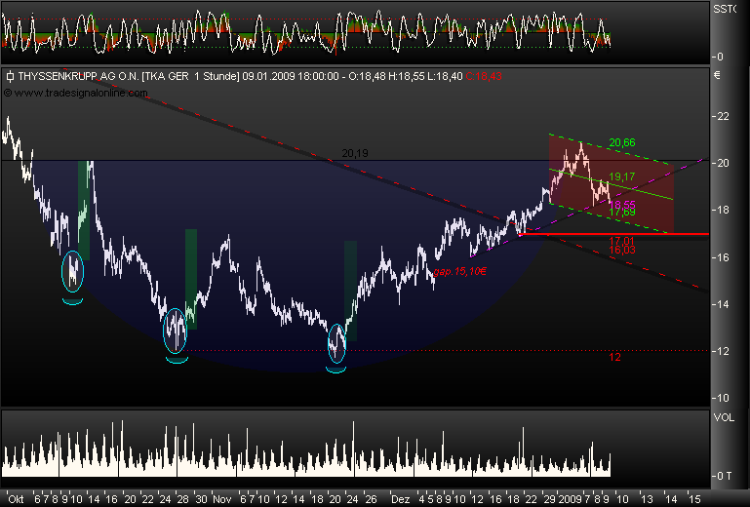The height and width of the screenshot is (507, 750).
Task: Click the 19,17 channel midline label
Action: (x=623, y=176)
